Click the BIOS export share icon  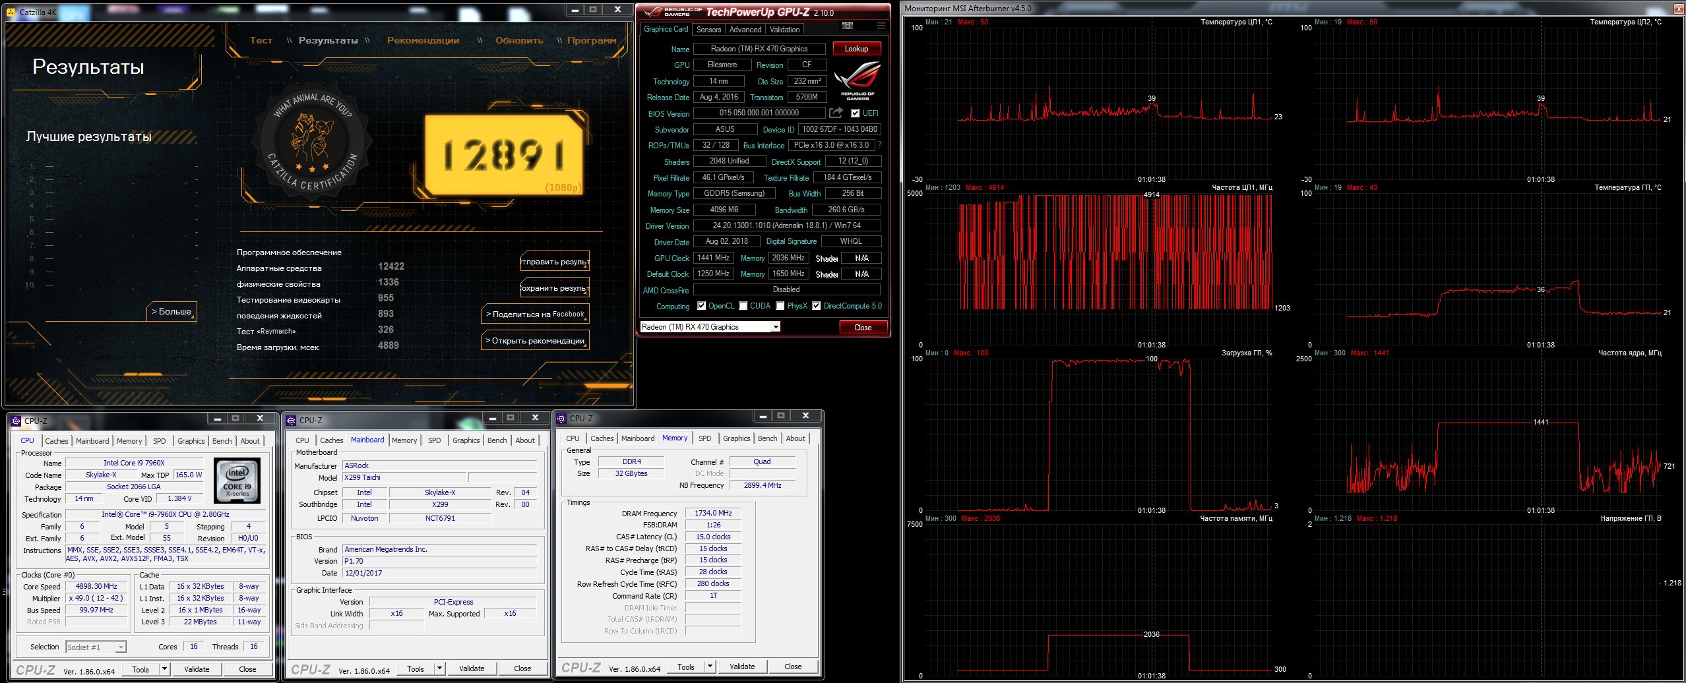click(x=836, y=113)
